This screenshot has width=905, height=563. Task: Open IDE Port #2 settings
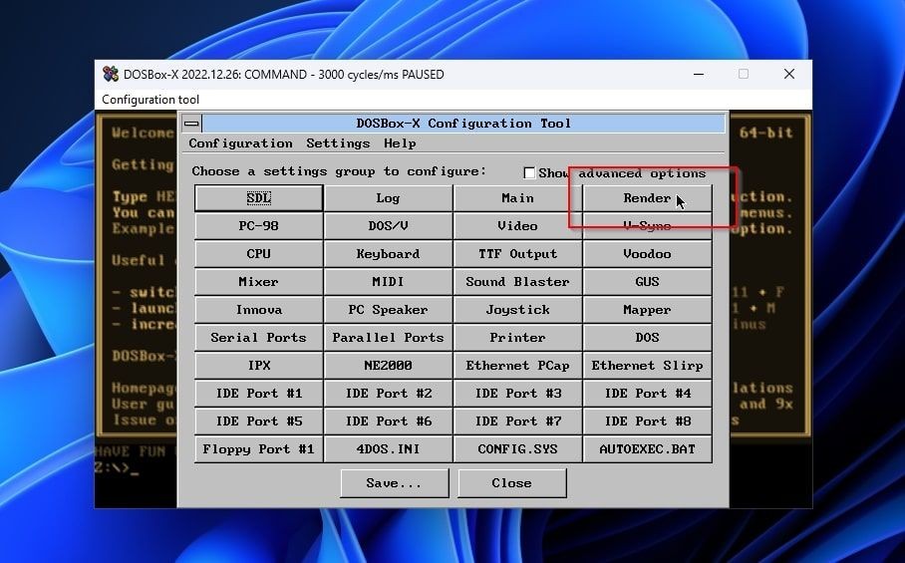[388, 394]
